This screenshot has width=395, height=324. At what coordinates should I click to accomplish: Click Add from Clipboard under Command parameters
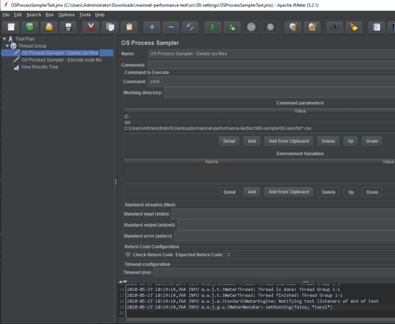[x=289, y=141]
